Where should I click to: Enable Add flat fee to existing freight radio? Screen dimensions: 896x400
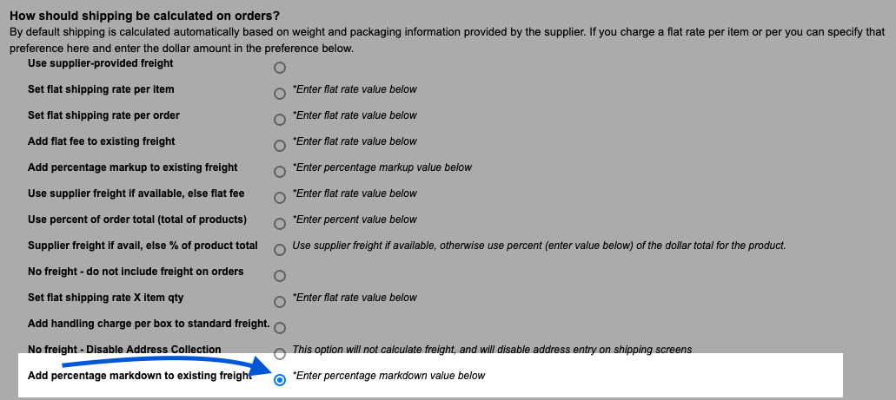pyautogui.click(x=280, y=146)
